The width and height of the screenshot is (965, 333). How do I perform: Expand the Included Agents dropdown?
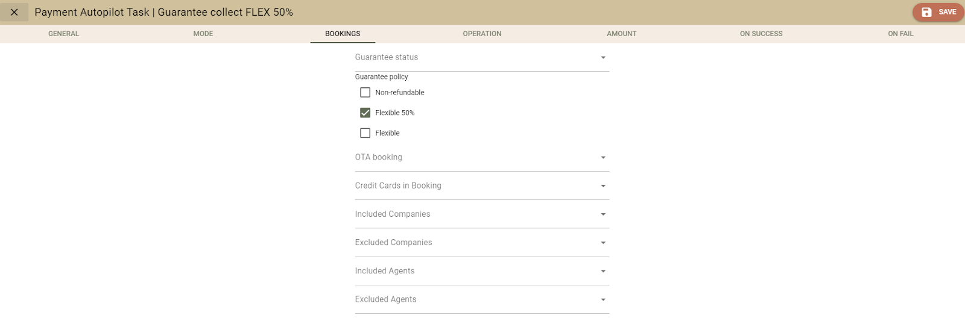[481, 271]
